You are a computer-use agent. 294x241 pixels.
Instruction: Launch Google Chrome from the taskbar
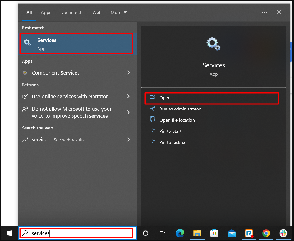(266, 233)
